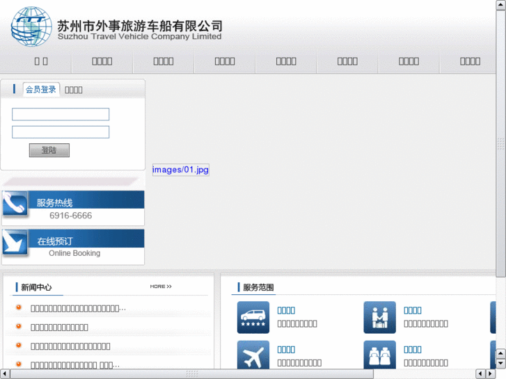Screen dimensions: 506x379
Task: Click the title link beside the airplane icon
Action: [x=286, y=350]
